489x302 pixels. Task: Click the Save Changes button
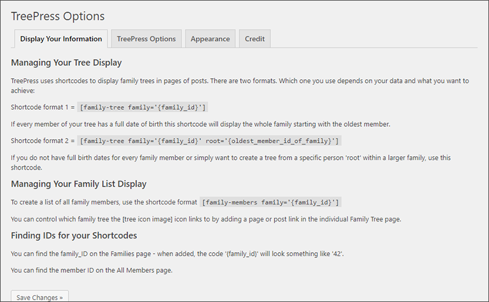click(x=40, y=297)
